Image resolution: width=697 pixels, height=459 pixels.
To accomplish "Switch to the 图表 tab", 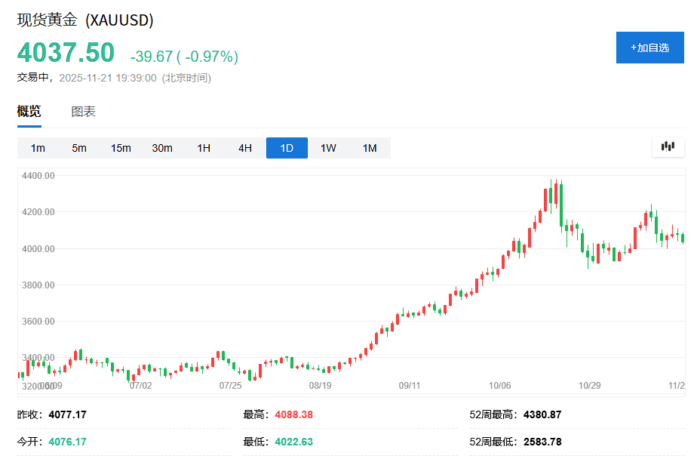I will point(85,110).
